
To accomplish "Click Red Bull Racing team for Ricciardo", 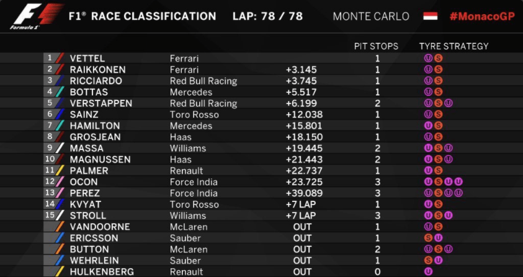I will point(203,81).
